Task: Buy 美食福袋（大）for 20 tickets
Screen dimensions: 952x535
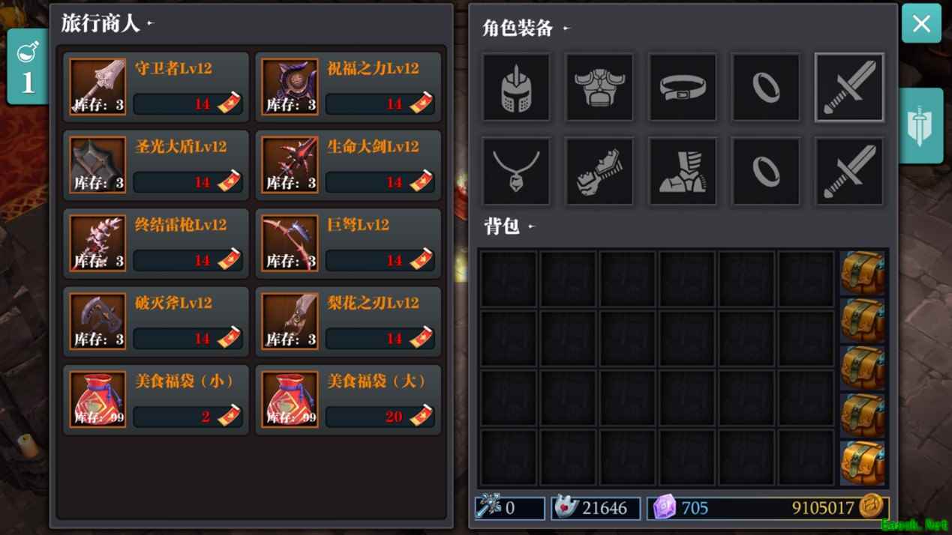Action: 380,417
